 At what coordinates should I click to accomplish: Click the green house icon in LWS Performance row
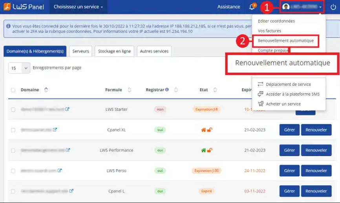point(203,150)
